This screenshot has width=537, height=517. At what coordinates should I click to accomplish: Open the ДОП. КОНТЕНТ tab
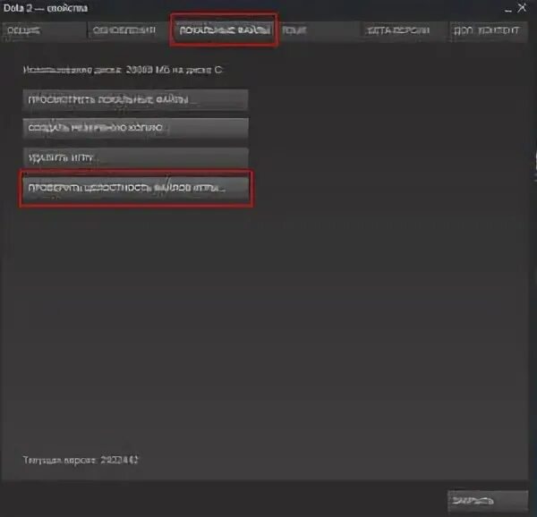pyautogui.click(x=488, y=30)
